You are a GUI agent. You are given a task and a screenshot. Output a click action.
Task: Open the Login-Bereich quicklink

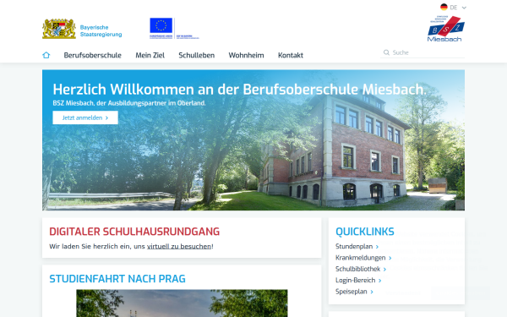coord(358,281)
